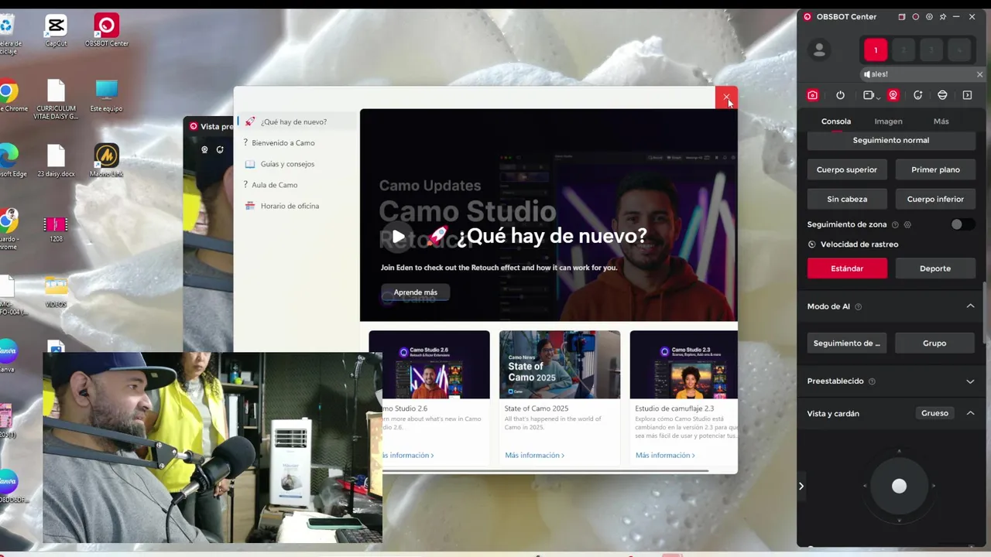The width and height of the screenshot is (991, 557).
Task: Click the gimbal icon in OBSBOT toolbar
Action: [942, 95]
